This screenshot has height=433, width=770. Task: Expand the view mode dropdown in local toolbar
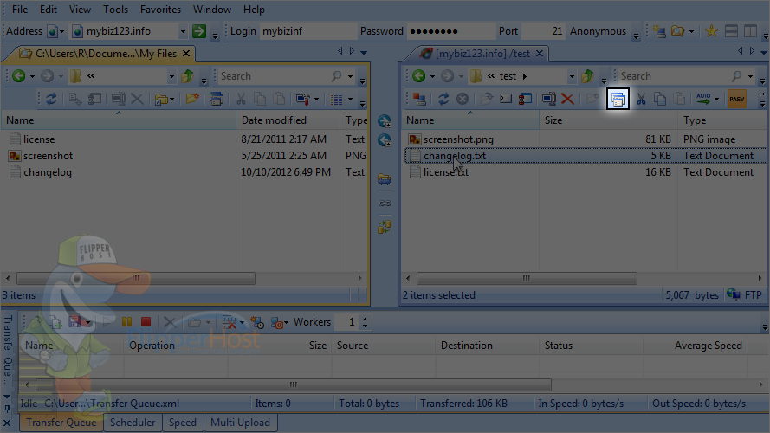(x=350, y=100)
